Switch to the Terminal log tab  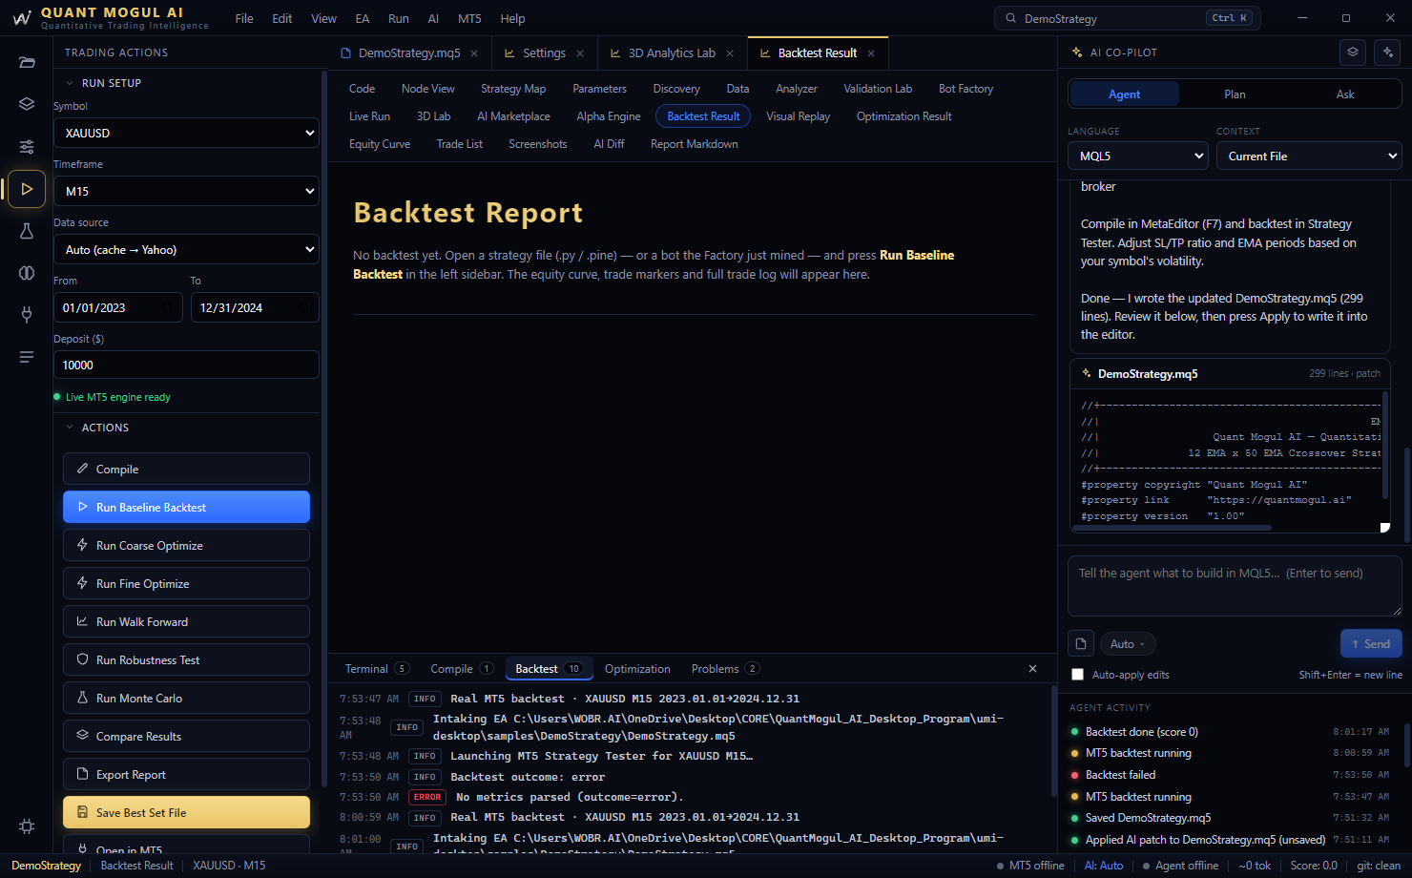coord(377,669)
